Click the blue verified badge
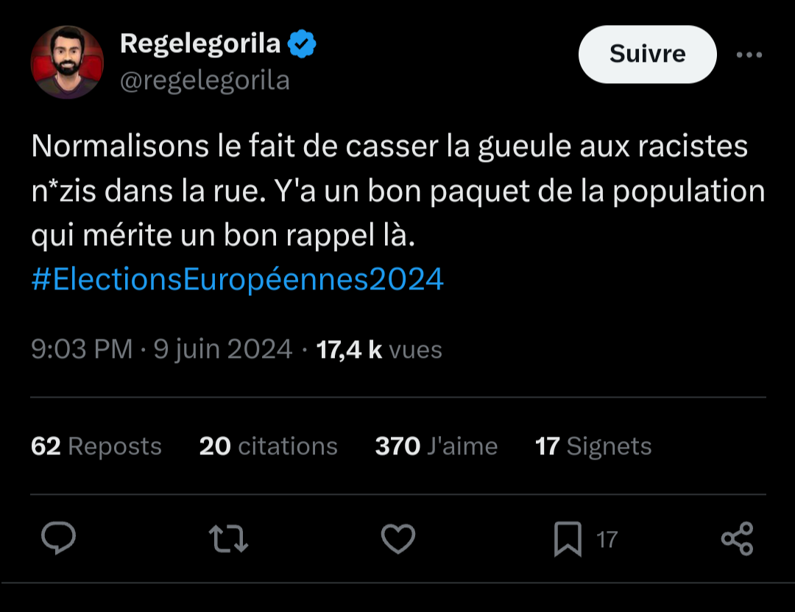Image resolution: width=795 pixels, height=612 pixels. (x=302, y=45)
